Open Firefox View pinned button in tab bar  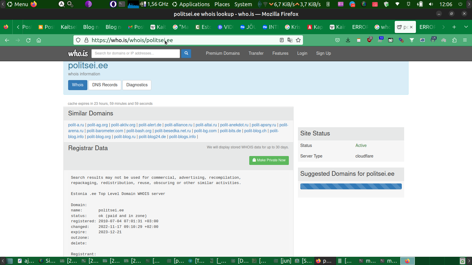tap(6, 27)
